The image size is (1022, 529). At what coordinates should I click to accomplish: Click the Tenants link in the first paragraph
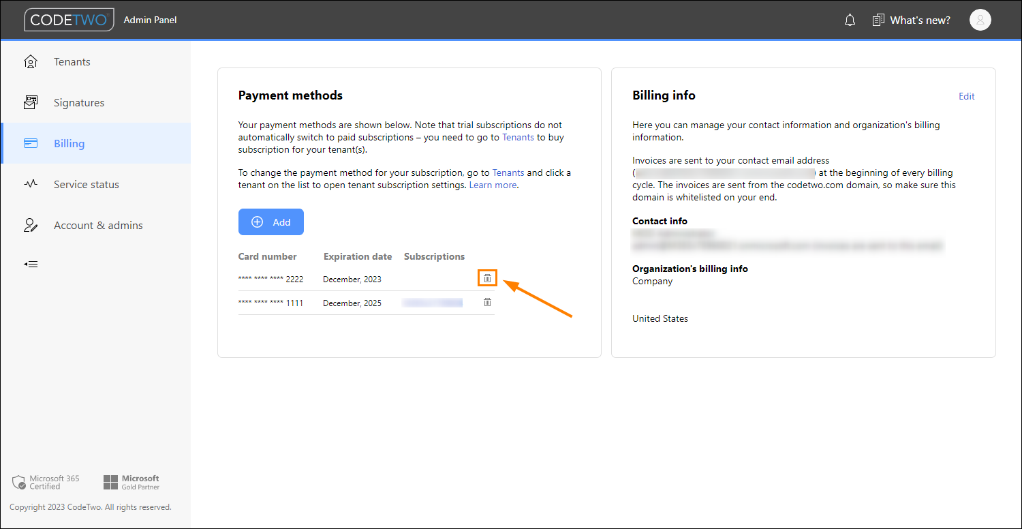518,137
